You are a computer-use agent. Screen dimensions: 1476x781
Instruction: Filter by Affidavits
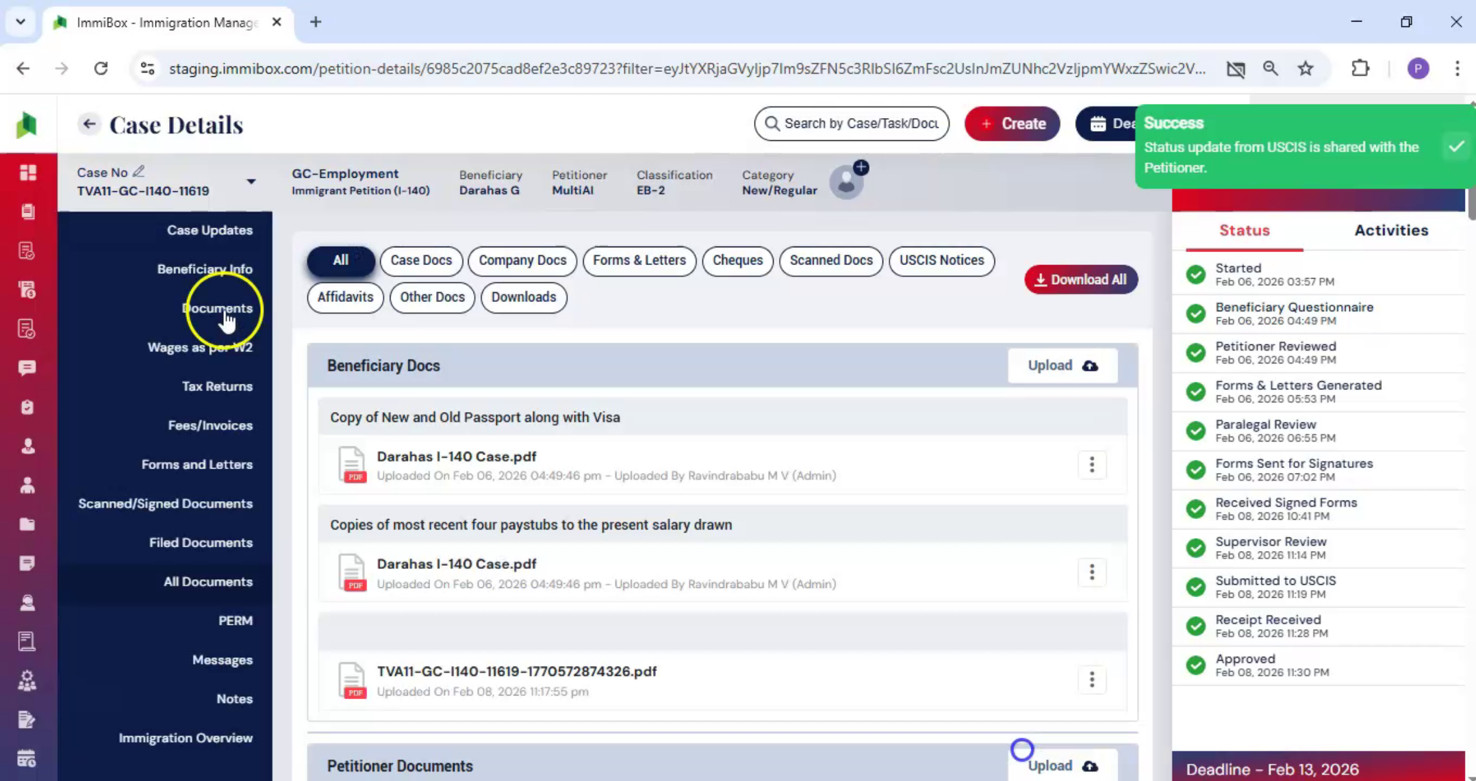[345, 298]
